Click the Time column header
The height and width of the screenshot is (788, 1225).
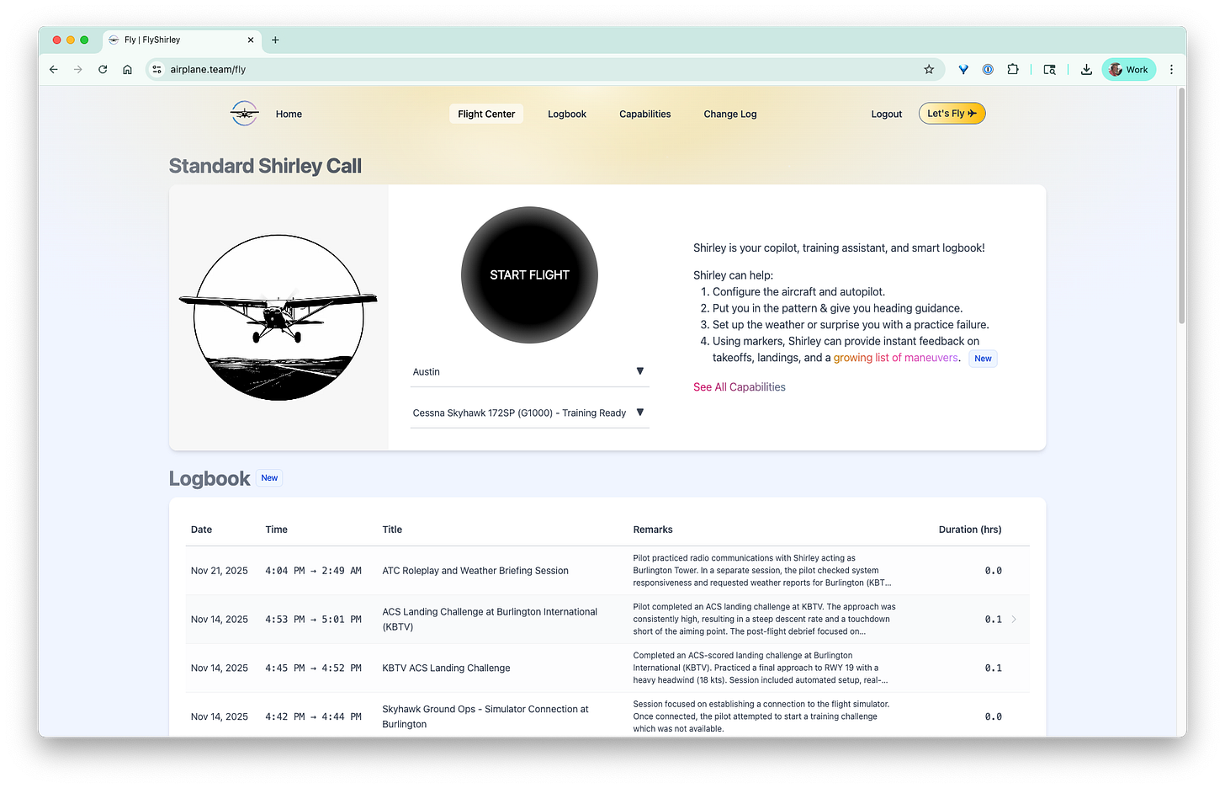(276, 530)
